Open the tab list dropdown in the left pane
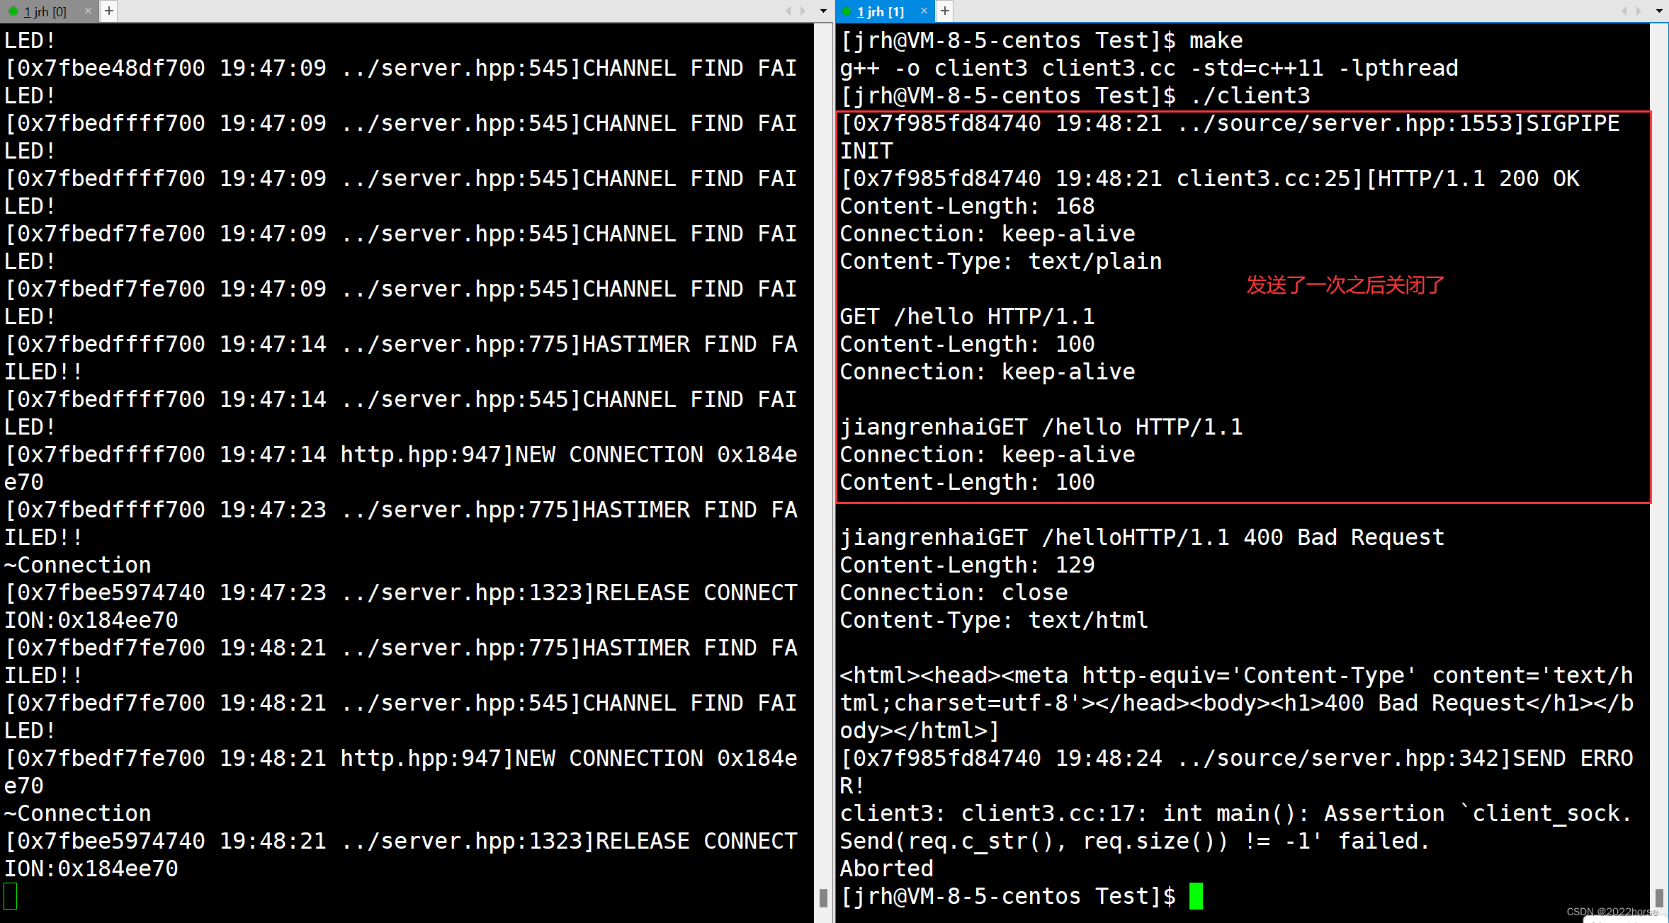Screen dimensions: 1669x923 click(823, 11)
